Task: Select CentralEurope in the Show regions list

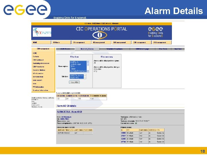Action: pos(78,64)
